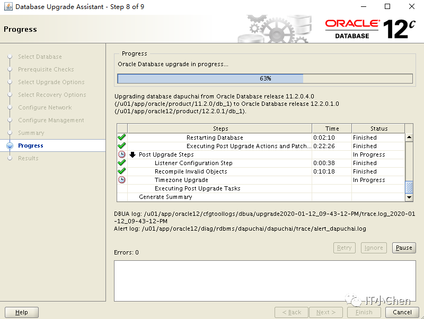This screenshot has height=319, width=424.
Task: Open Help for the upgrade assistant
Action: 22,312
